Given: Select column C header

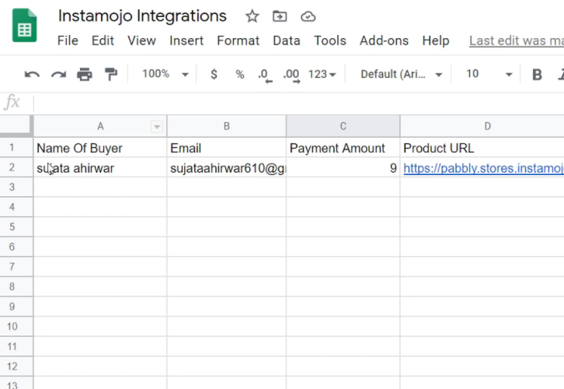Looking at the screenshot, I should tap(343, 126).
